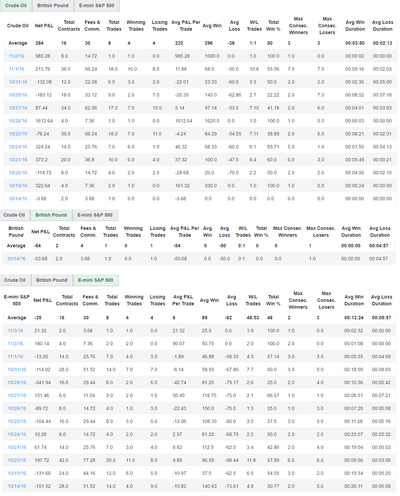Select the Crude Oil Average summary row
400x496 pixels.
(x=17, y=43)
